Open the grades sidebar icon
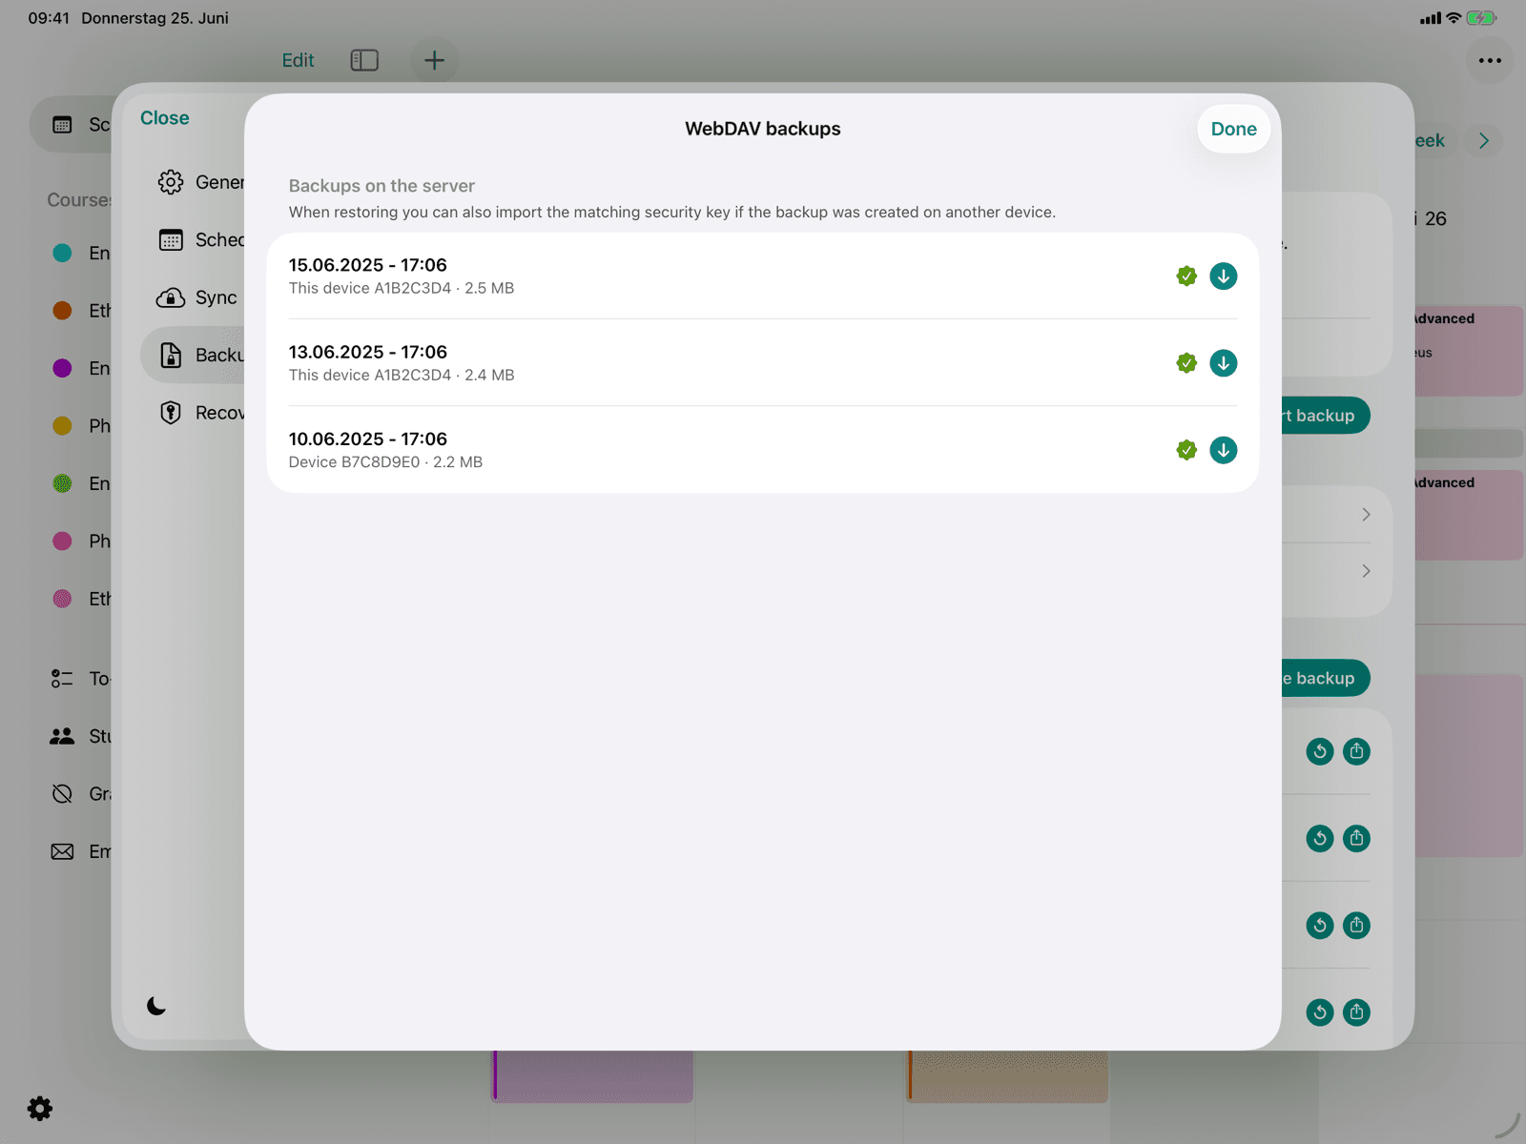The image size is (1526, 1144). pos(62,794)
